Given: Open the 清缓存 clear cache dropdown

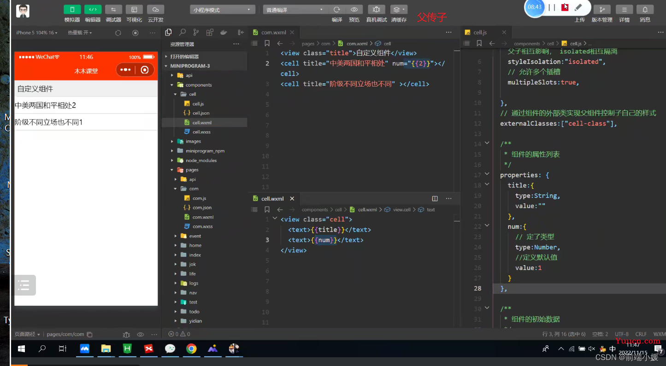Looking at the screenshot, I should coord(399,10).
